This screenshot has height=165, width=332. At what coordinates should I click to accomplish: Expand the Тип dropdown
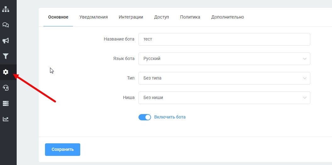[x=224, y=78]
